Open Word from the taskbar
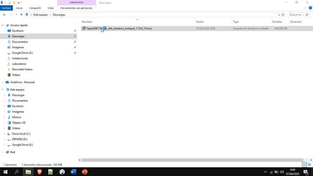This screenshot has width=313, height=176. tap(73, 172)
